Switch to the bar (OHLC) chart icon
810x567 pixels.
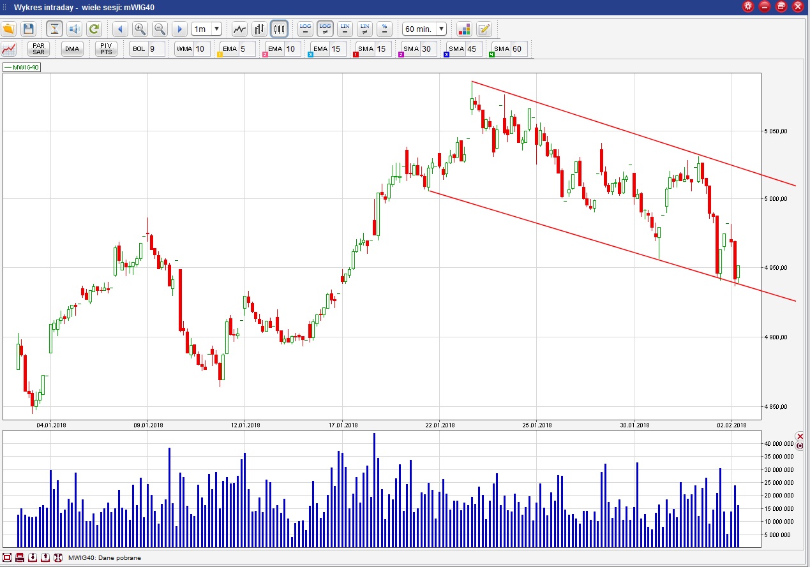pyautogui.click(x=259, y=29)
